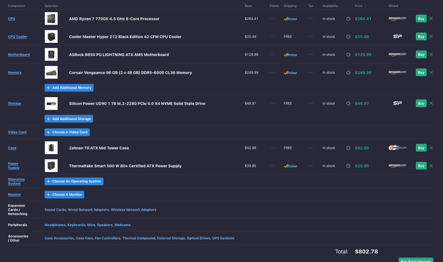This screenshot has height=262, width=443.
Task: Open gear icon in Storage row
Action: [x=348, y=104]
